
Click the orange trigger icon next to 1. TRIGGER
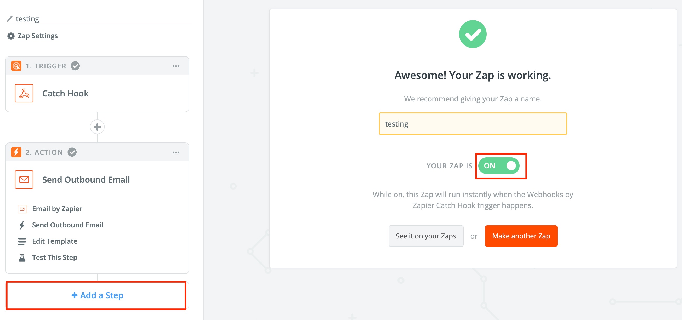tap(16, 66)
